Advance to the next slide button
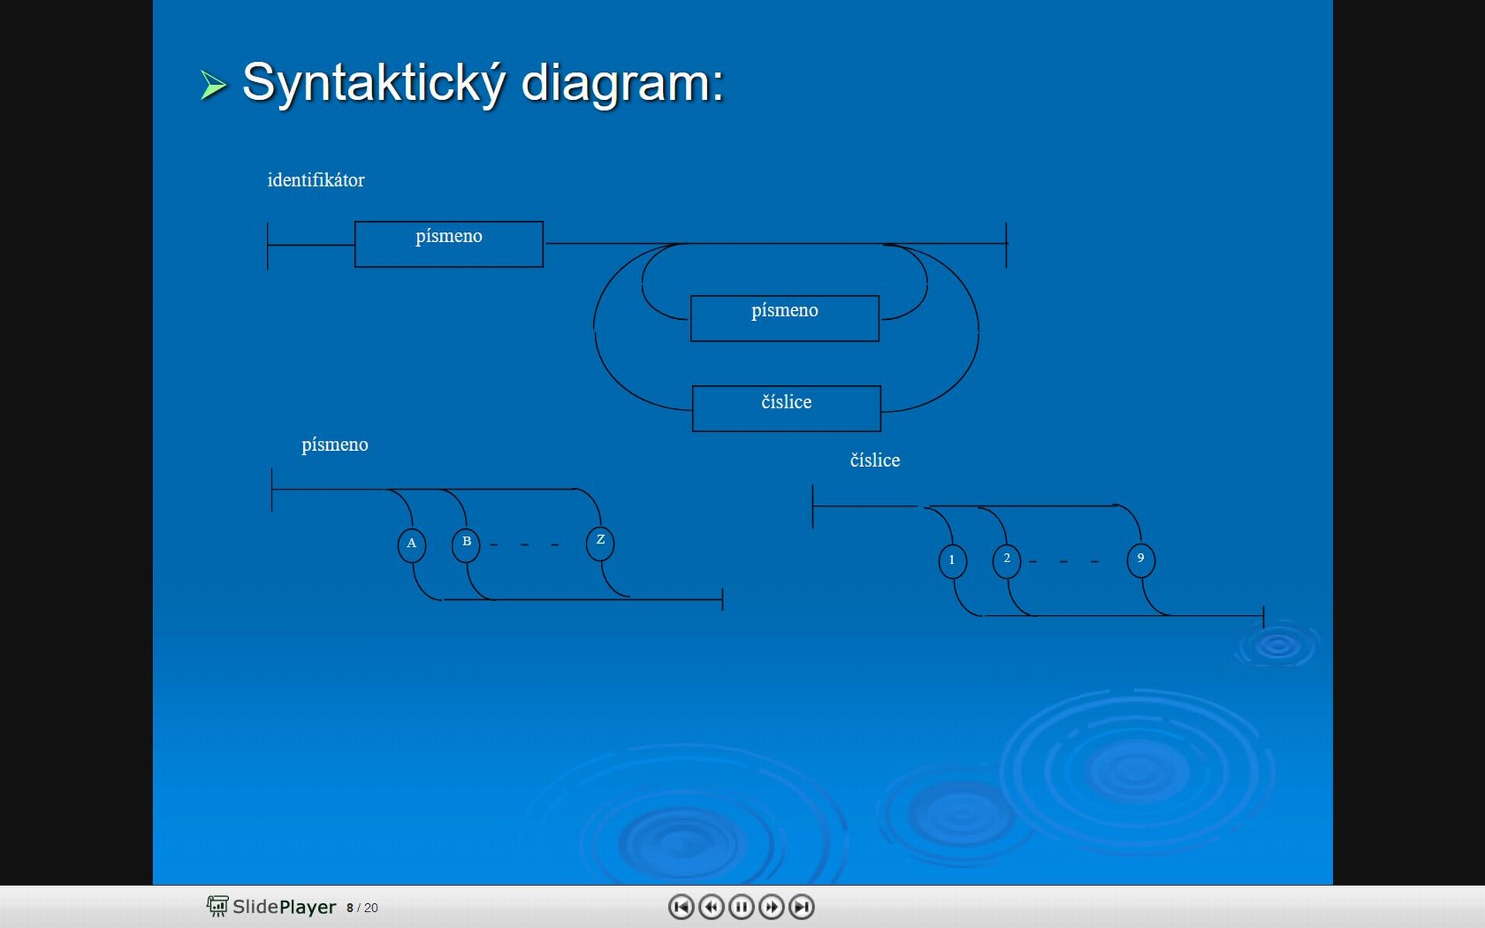The image size is (1485, 928). pyautogui.click(x=771, y=906)
